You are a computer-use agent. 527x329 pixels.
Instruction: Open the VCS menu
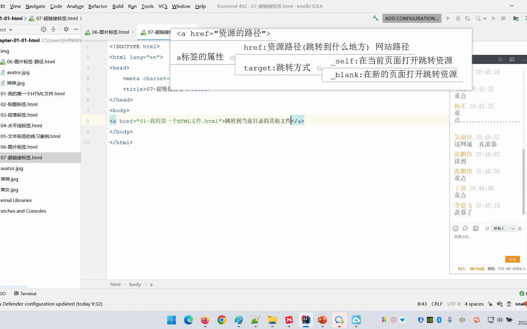[x=163, y=6]
